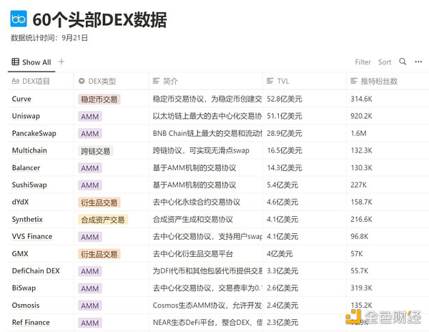429x332 pixels.
Task: Click the page title 60个头部DEX数据
Action: coord(99,20)
